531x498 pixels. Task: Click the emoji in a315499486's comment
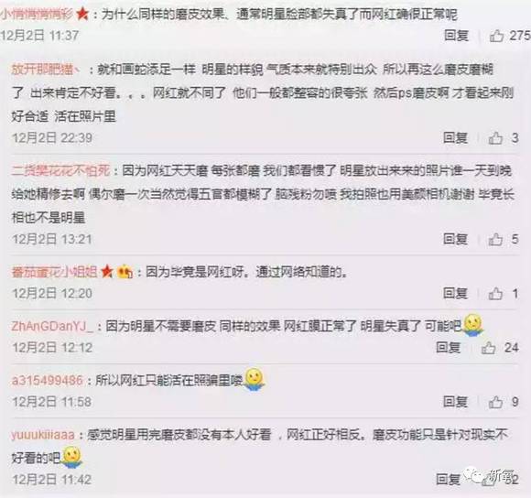255,380
